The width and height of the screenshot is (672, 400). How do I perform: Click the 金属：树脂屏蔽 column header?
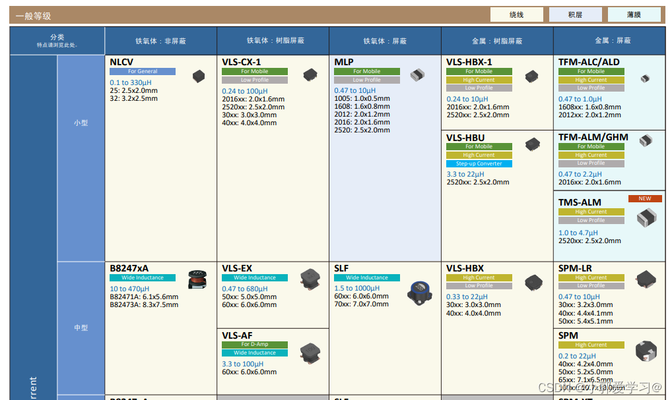497,41
